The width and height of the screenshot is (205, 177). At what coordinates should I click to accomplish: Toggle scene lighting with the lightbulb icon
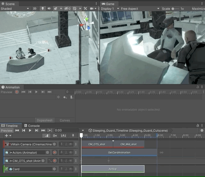pos(43,9)
